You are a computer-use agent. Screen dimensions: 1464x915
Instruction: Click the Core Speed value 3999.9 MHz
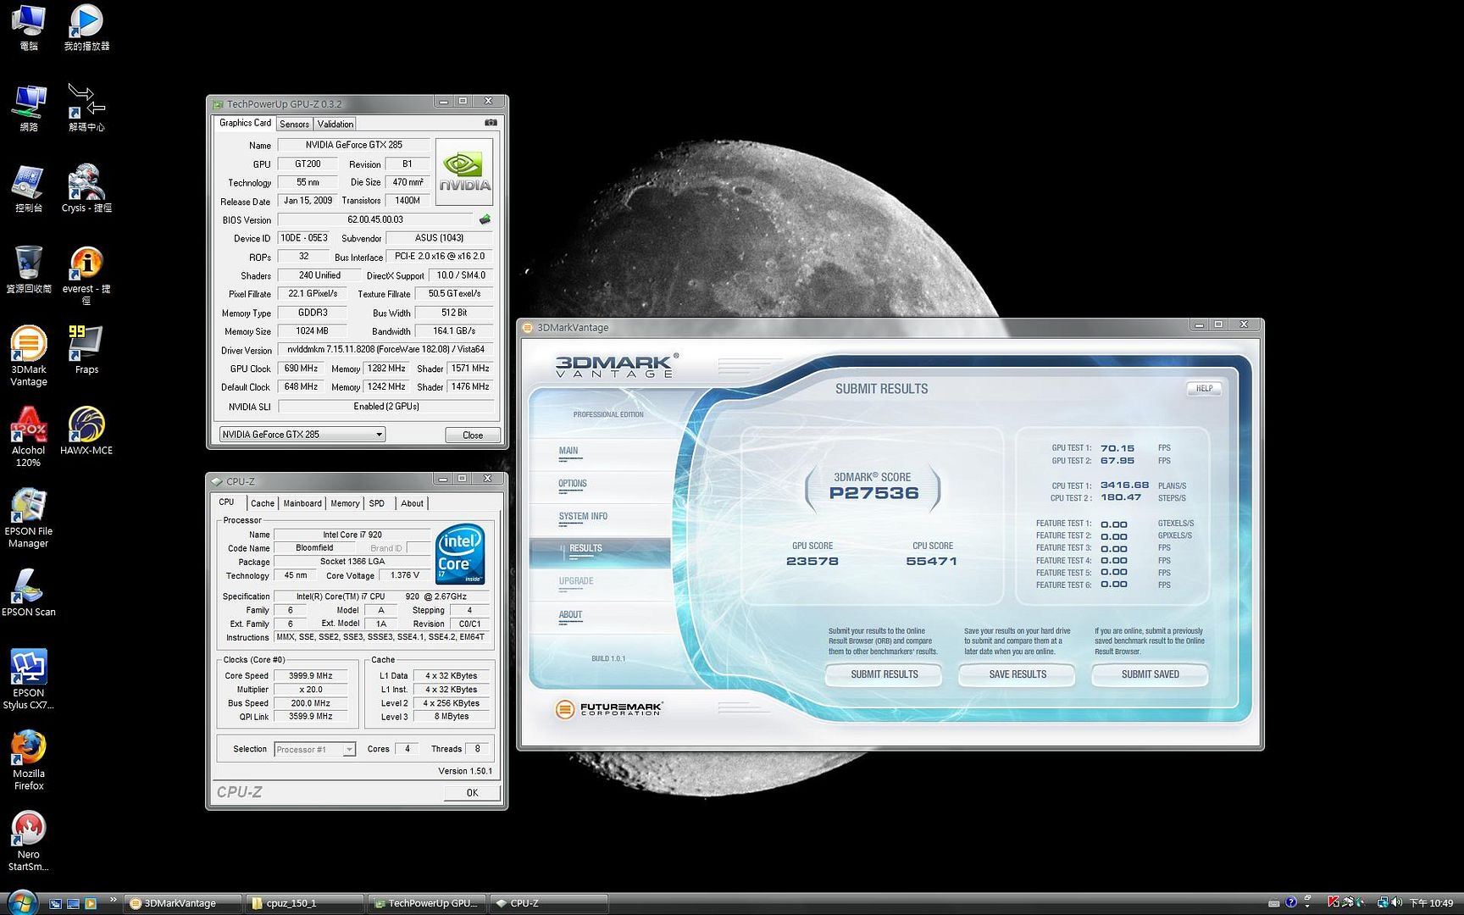pyautogui.click(x=310, y=676)
